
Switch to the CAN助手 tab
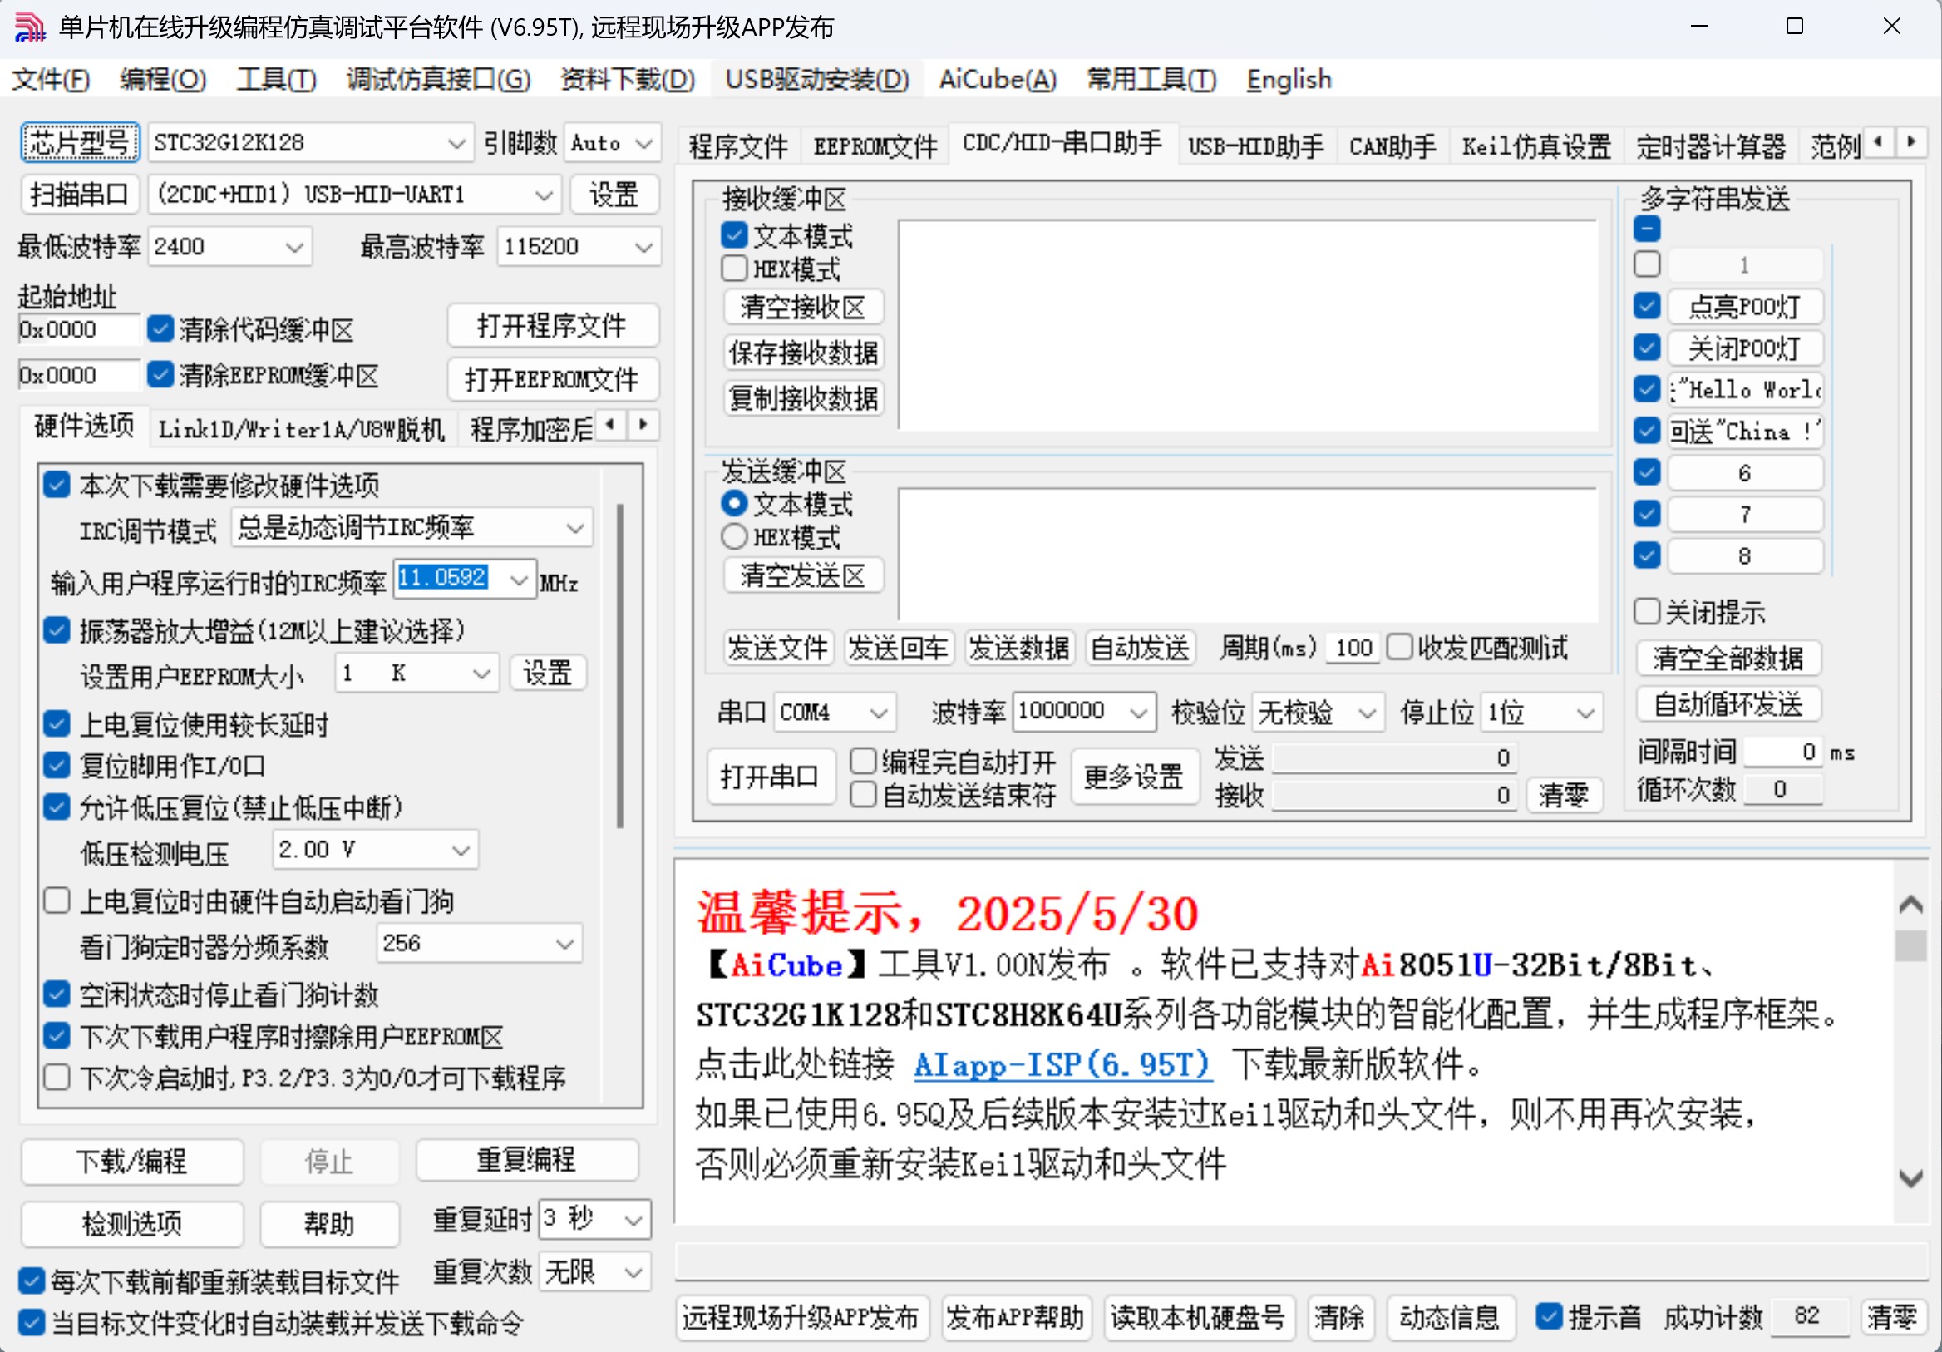click(1392, 146)
